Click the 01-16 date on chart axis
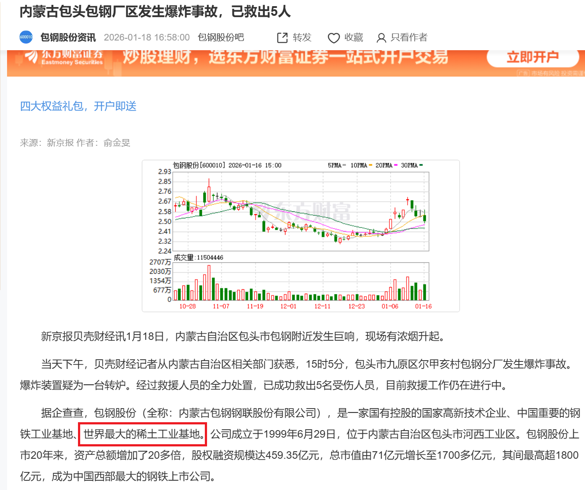Image resolution: width=585 pixels, height=490 pixels. (x=423, y=306)
